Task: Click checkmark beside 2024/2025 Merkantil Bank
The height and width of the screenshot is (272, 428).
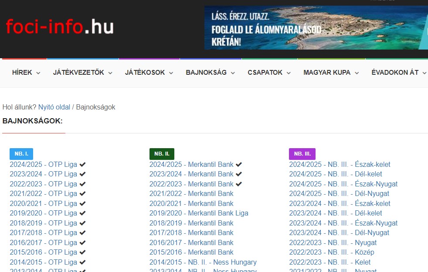Action: click(x=239, y=165)
